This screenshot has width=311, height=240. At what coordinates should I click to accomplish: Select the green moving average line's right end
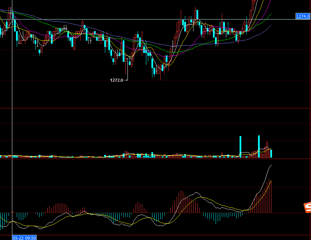[x=271, y=14]
